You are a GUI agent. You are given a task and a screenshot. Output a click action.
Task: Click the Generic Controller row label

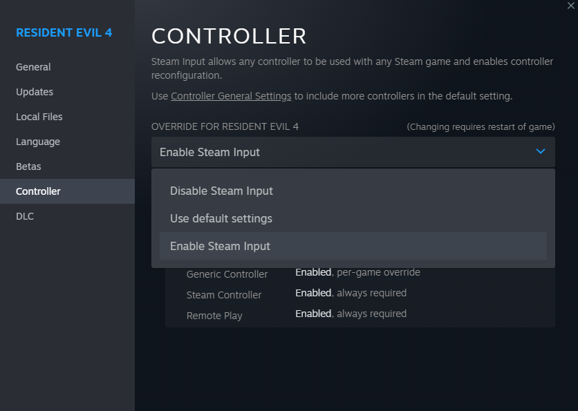pyautogui.click(x=227, y=274)
